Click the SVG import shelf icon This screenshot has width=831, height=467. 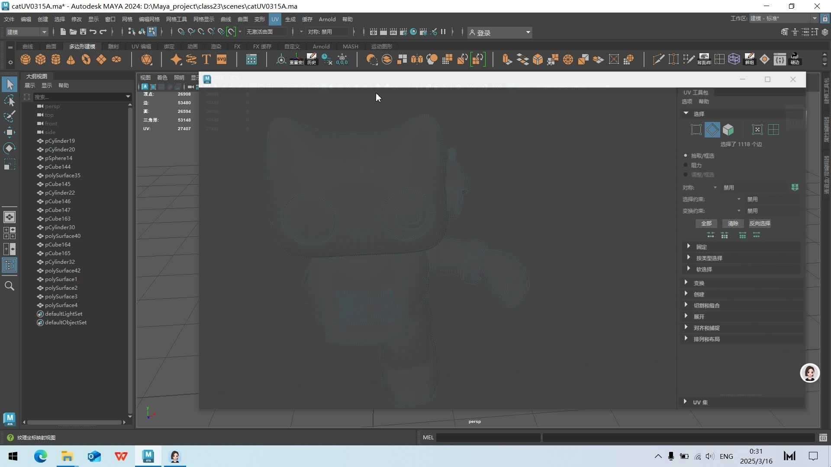tap(222, 59)
